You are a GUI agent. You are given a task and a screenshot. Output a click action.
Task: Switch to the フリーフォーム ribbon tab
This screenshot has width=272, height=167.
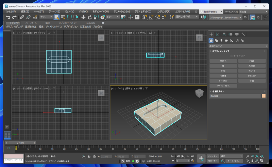31,23
